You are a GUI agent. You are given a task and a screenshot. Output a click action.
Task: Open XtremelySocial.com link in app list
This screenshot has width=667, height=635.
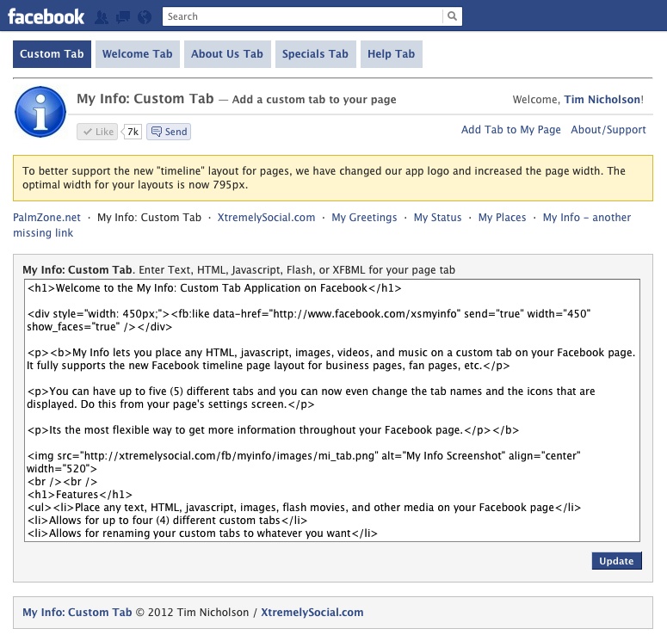266,218
